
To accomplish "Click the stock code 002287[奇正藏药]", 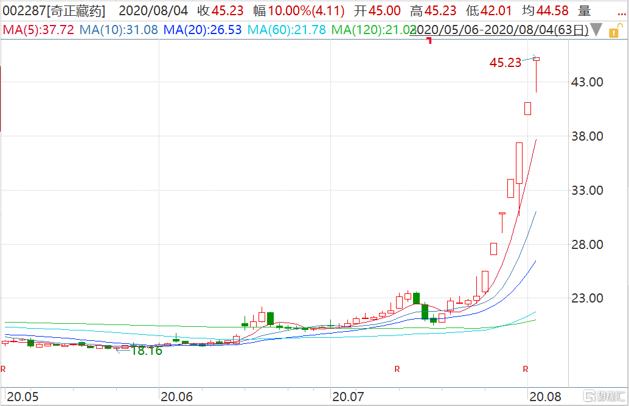I will (x=54, y=11).
